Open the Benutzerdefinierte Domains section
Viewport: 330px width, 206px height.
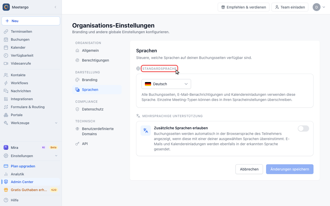(x=97, y=131)
